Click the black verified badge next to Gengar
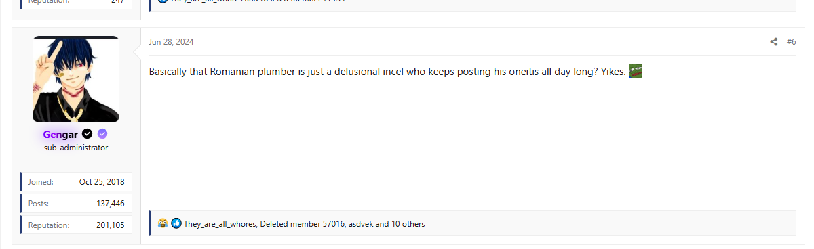This screenshot has width=814, height=249. coord(88,134)
